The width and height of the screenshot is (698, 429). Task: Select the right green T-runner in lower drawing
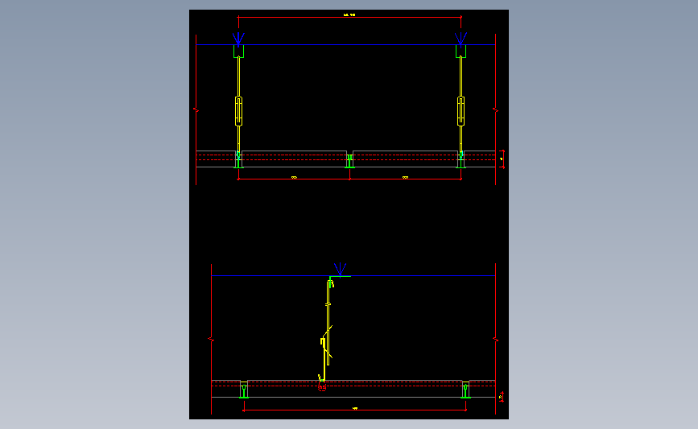click(x=465, y=390)
